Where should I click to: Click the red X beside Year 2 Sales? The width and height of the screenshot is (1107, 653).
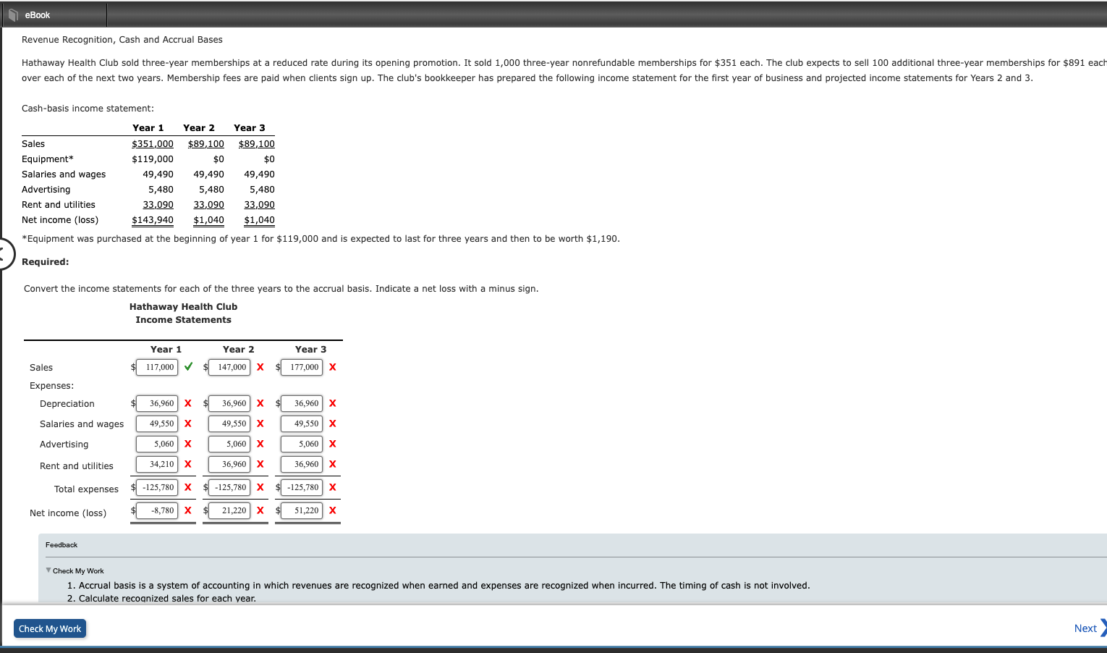pyautogui.click(x=260, y=367)
